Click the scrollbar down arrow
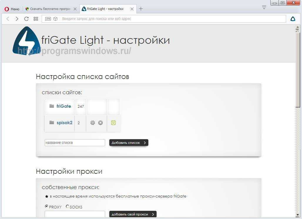The width and height of the screenshot is (302, 219). click(298, 215)
